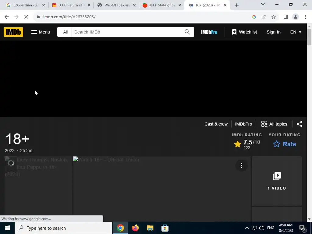Open the Windows Start menu
Viewport: 312px width, 234px height.
point(7,228)
